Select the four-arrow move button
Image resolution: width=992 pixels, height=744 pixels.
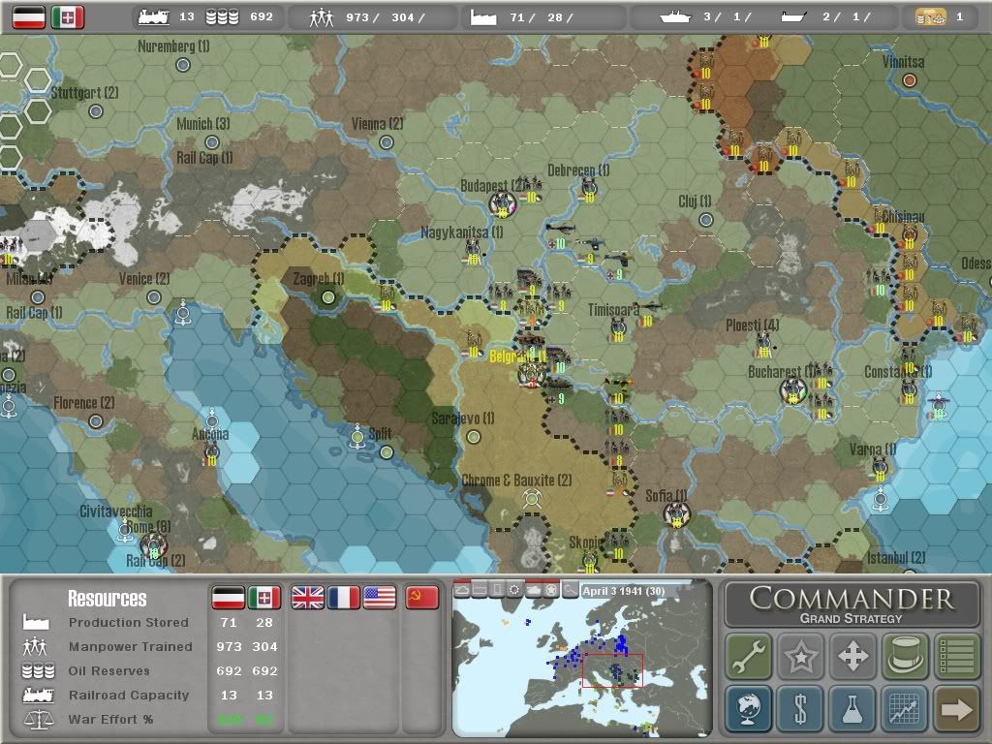[x=852, y=656]
